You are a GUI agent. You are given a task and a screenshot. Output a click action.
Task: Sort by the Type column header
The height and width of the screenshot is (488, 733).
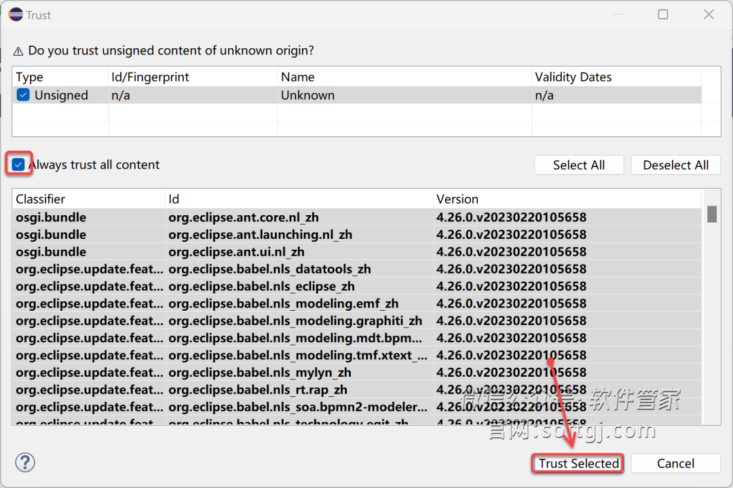(x=60, y=77)
